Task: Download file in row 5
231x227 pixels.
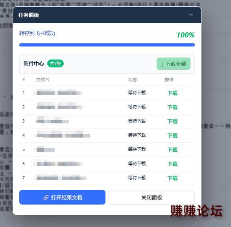Action: [172, 150]
